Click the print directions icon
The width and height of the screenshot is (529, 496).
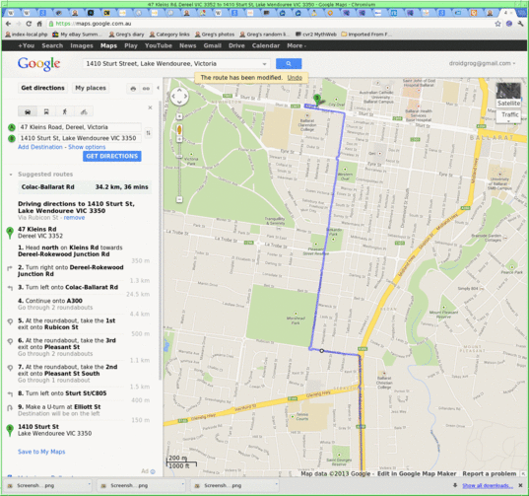pos(133,89)
